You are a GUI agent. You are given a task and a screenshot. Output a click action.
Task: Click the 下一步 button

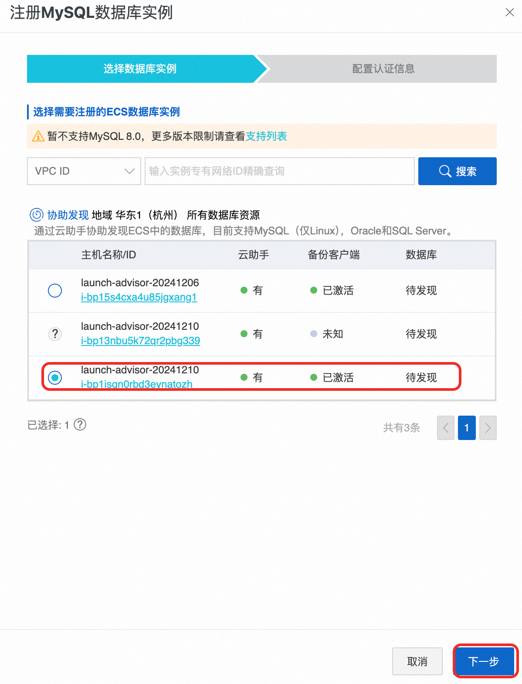[x=484, y=661]
